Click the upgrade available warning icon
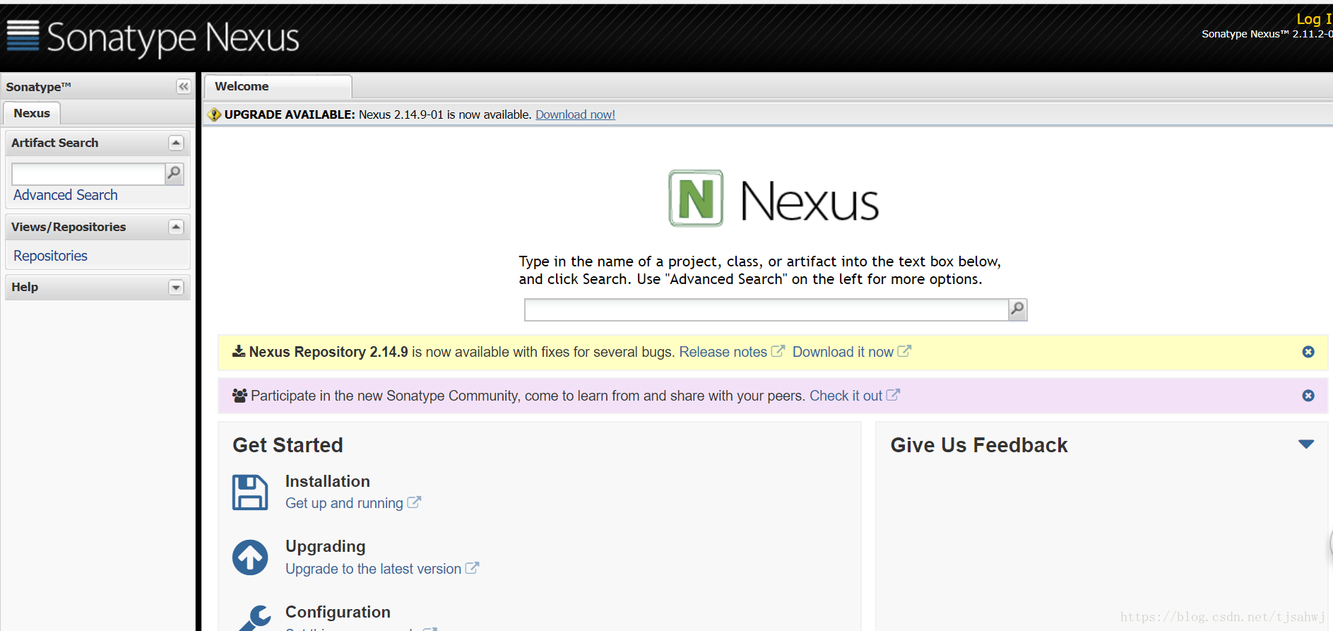This screenshot has height=631, width=1333. click(214, 114)
